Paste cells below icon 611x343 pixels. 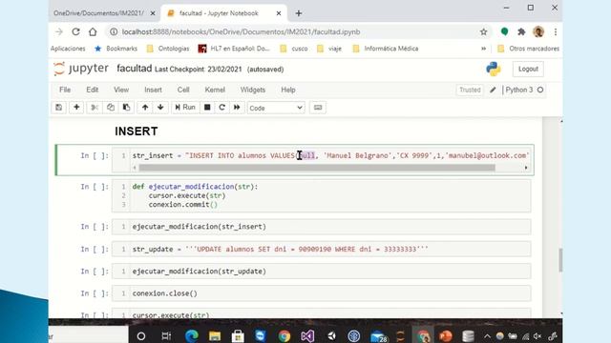coord(126,108)
